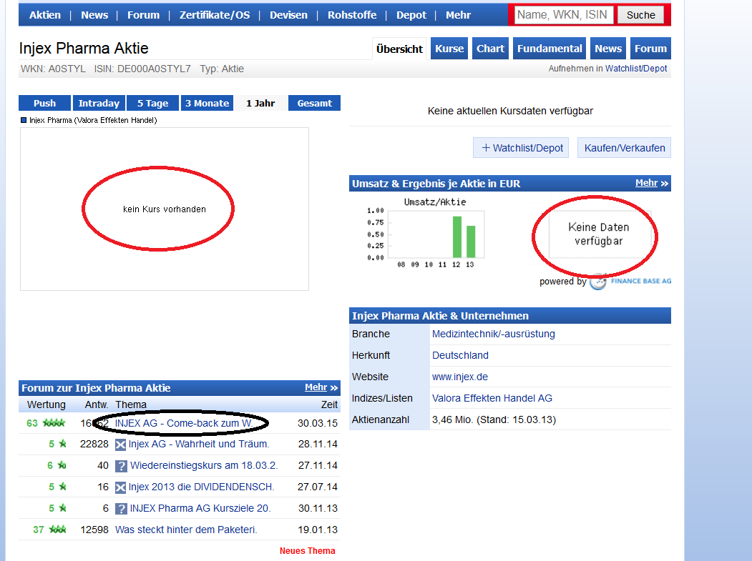Open the Devisen menu item
This screenshot has width=752, height=561.
coord(289,15)
